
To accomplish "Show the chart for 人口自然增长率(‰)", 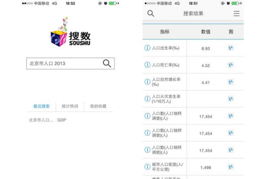I will [231, 82].
